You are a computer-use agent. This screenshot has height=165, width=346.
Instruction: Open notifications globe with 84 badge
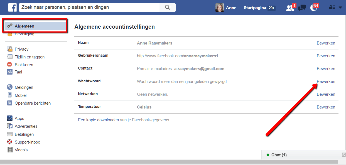click(x=314, y=8)
